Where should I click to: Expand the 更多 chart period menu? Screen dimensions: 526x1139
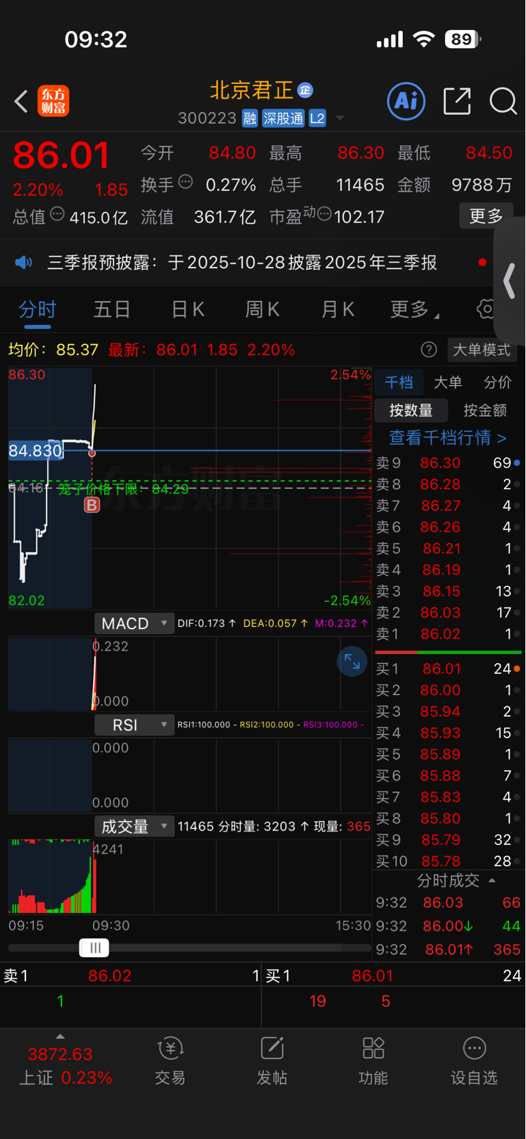[x=414, y=310]
